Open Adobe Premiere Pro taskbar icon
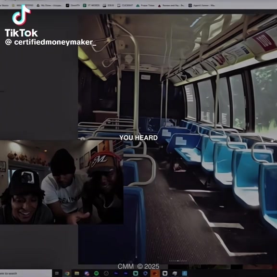Image resolution: width=277 pixels, height=277 pixels. click(x=116, y=273)
